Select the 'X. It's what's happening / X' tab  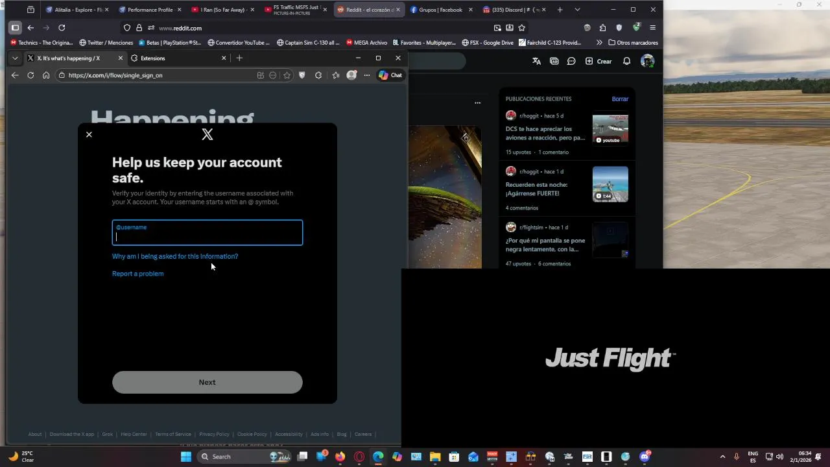(75, 58)
